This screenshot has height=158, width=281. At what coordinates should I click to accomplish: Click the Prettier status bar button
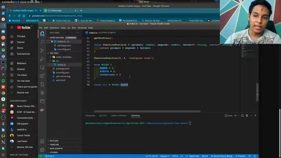pos(240,156)
